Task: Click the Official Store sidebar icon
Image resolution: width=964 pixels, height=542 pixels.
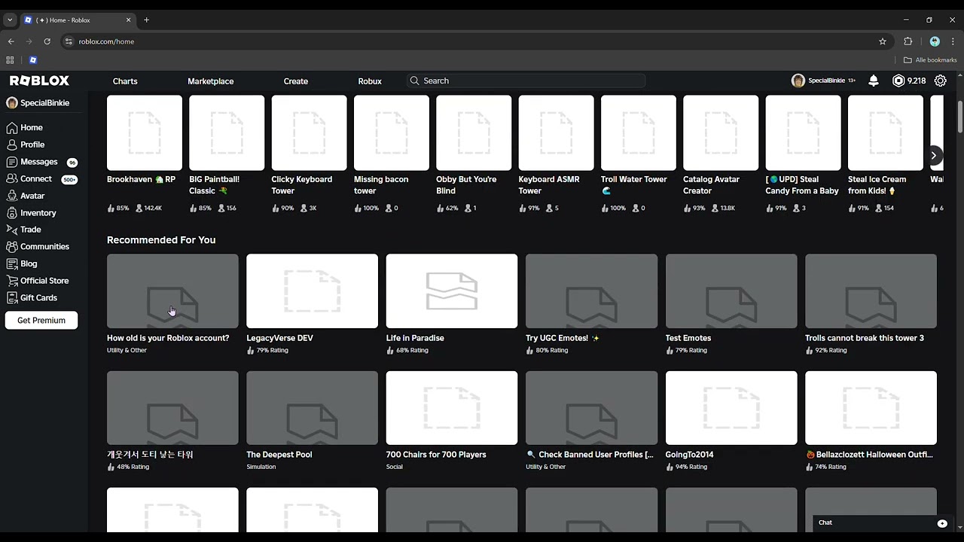Action: click(12, 281)
